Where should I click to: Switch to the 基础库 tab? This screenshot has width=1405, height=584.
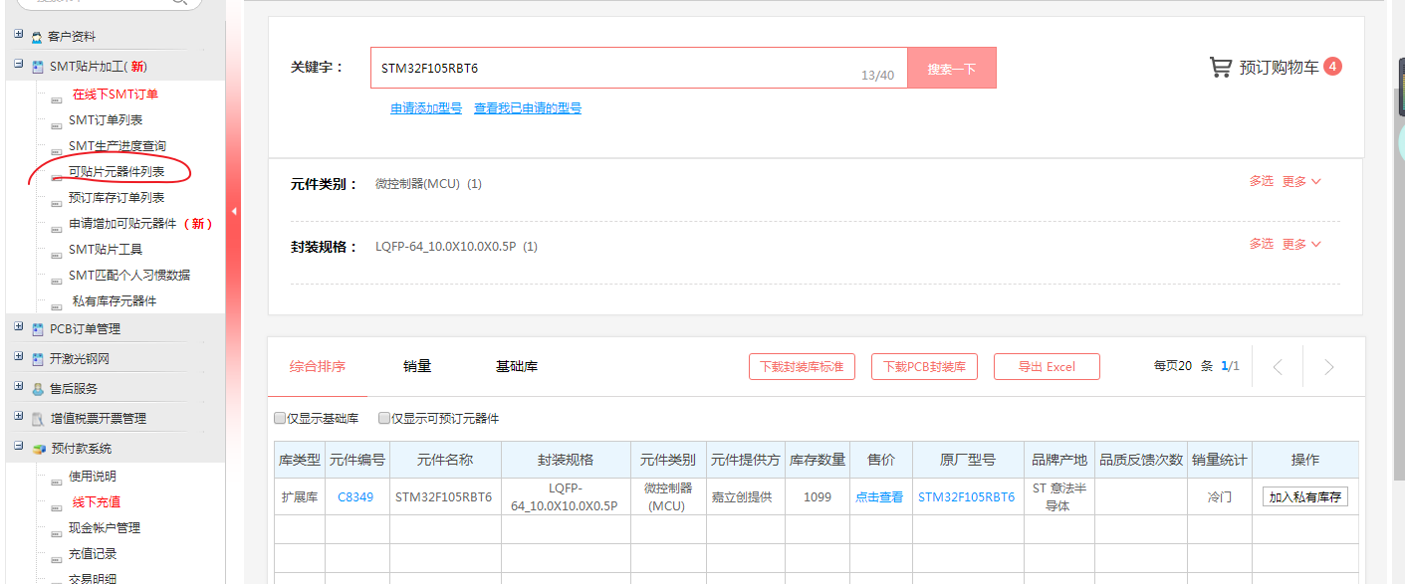pos(517,366)
